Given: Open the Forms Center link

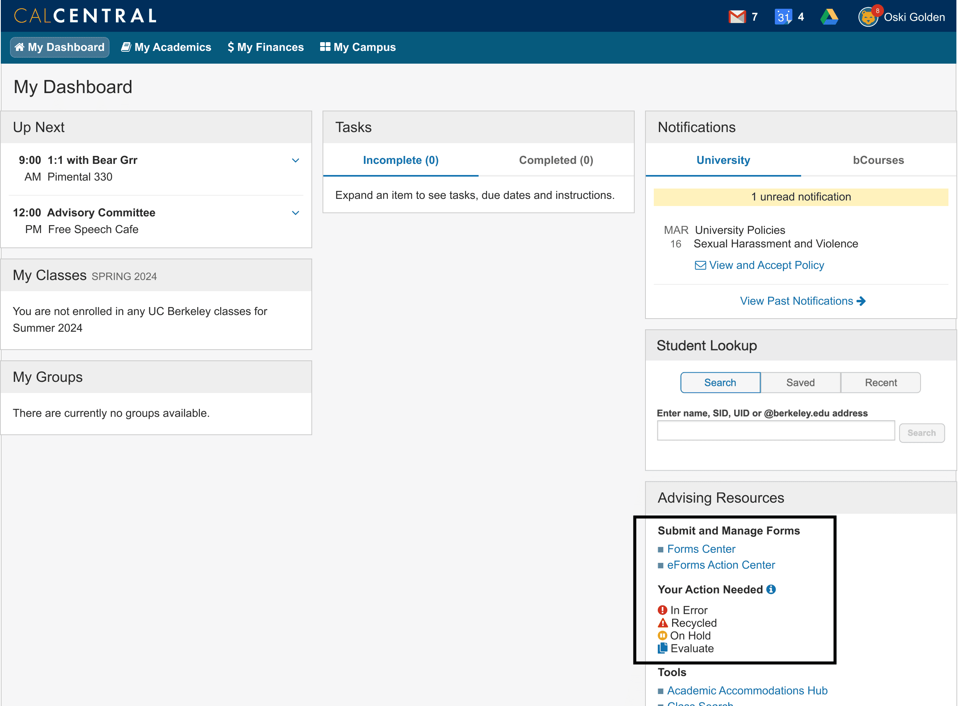Looking at the screenshot, I should (x=701, y=549).
